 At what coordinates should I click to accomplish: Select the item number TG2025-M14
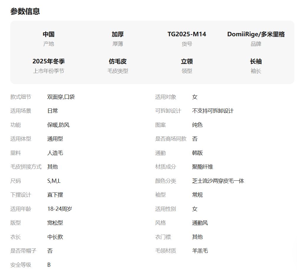click(187, 34)
